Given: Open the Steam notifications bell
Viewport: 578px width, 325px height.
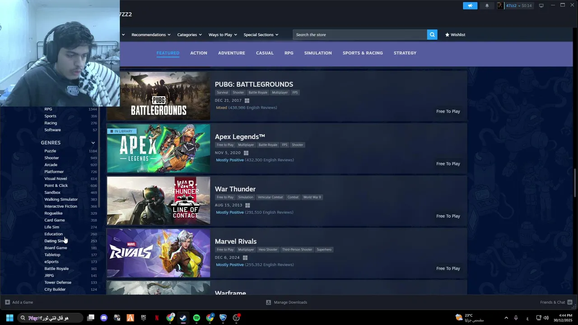Looking at the screenshot, I should coord(487,5).
